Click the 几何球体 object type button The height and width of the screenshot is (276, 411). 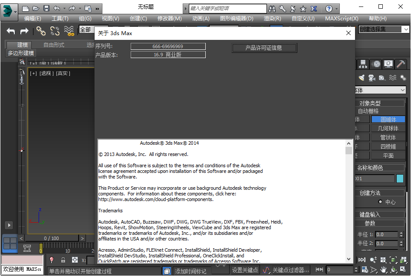point(388,128)
